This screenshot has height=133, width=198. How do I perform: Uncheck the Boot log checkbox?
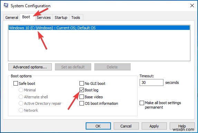pyautogui.click(x=82, y=90)
